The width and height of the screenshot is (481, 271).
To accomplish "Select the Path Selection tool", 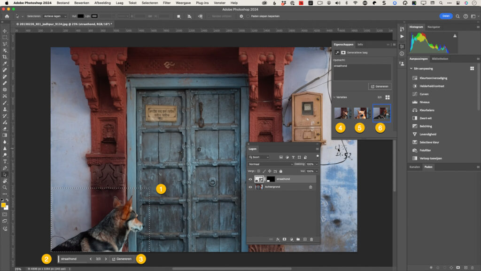I will point(5,175).
